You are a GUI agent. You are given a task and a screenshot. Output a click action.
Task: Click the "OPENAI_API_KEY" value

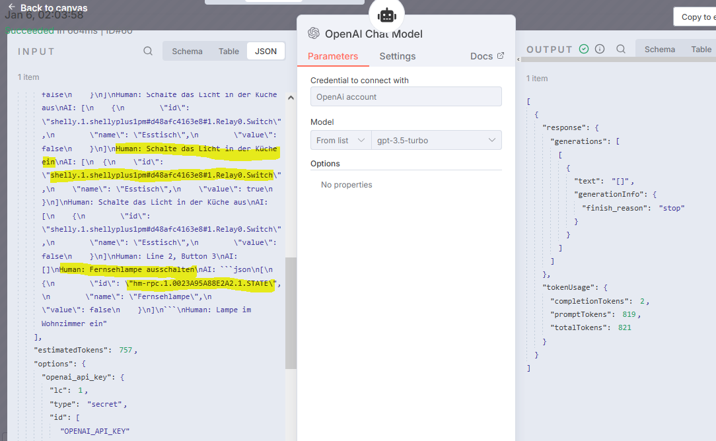(x=95, y=431)
